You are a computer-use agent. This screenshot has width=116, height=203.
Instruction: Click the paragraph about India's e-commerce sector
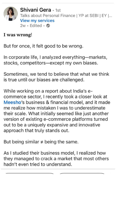click(57, 111)
